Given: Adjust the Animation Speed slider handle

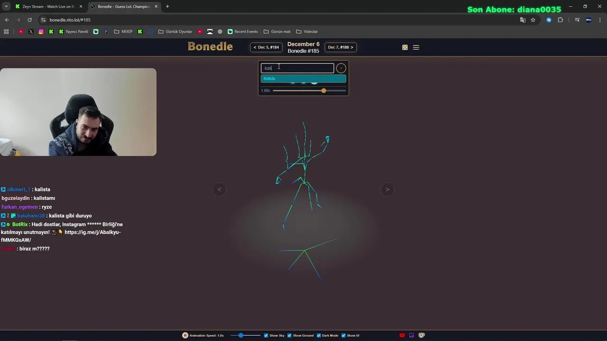Looking at the screenshot, I should pos(241,335).
